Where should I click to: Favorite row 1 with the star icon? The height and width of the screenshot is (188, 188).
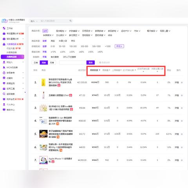(182, 83)
